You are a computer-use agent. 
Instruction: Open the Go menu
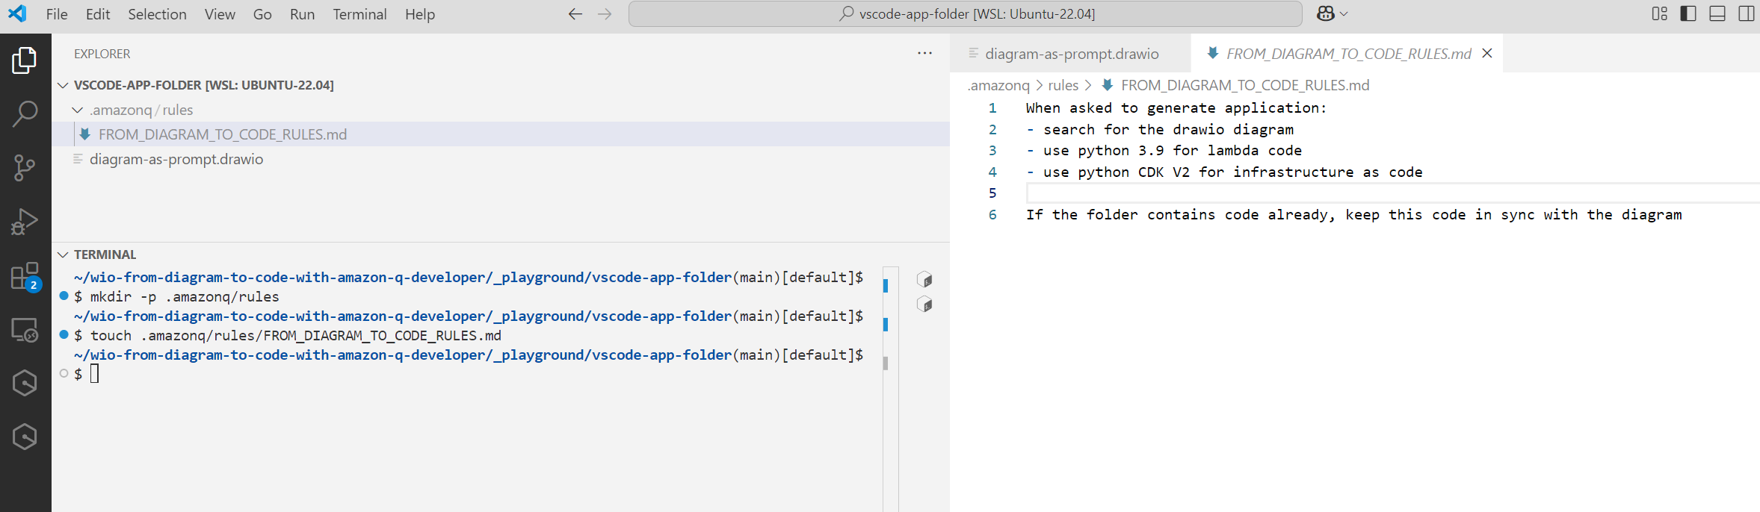[x=262, y=14]
